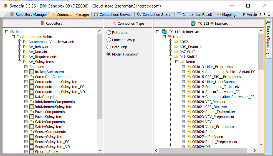Expand the Relations node
273x156 pixels.
(26, 67)
